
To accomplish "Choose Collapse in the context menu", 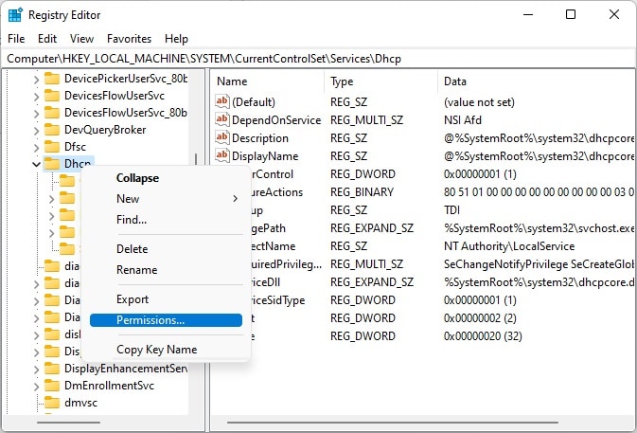I will pyautogui.click(x=166, y=178).
